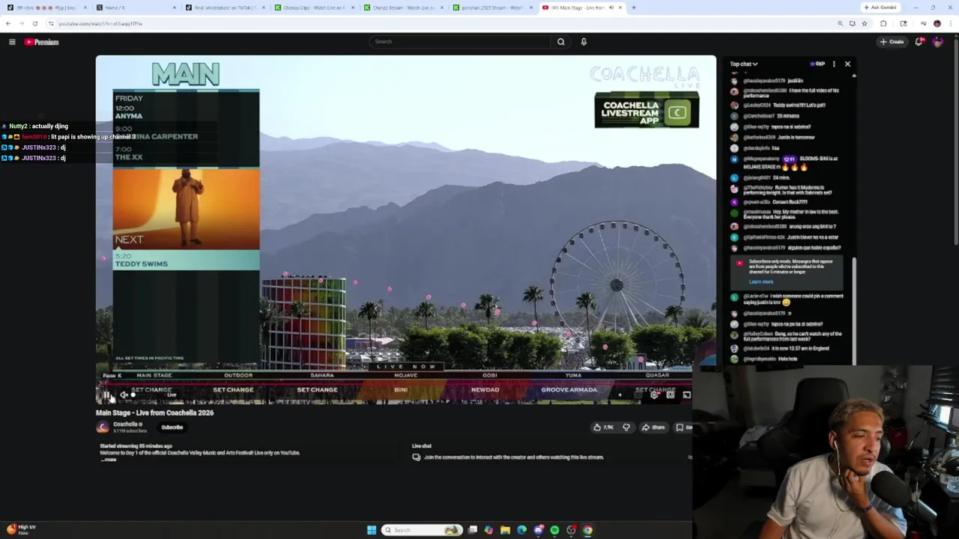Viewport: 959px width, 539px height.
Task: Open the YouTube account avatar menu
Action: 937,42
